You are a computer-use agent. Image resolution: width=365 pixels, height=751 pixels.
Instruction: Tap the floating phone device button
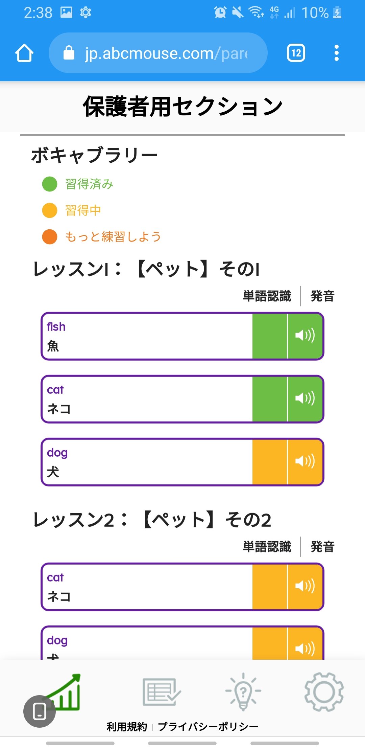tap(40, 711)
